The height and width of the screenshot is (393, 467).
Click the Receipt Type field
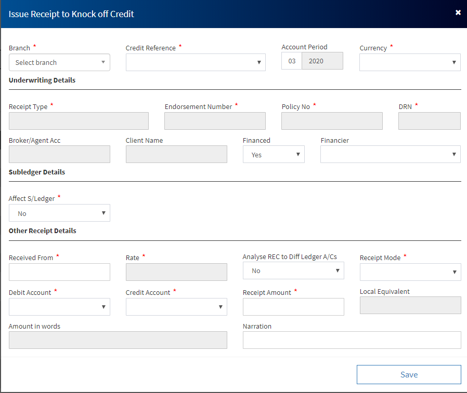click(79, 121)
